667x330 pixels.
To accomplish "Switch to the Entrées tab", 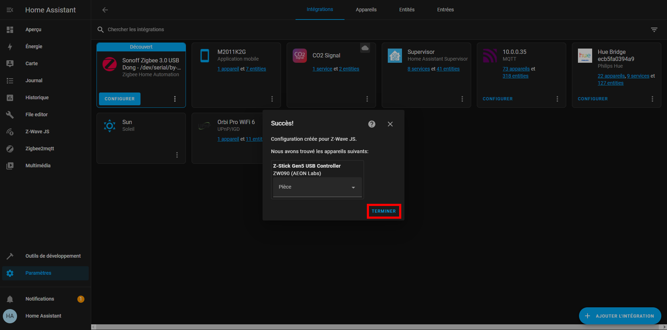I will (x=446, y=10).
